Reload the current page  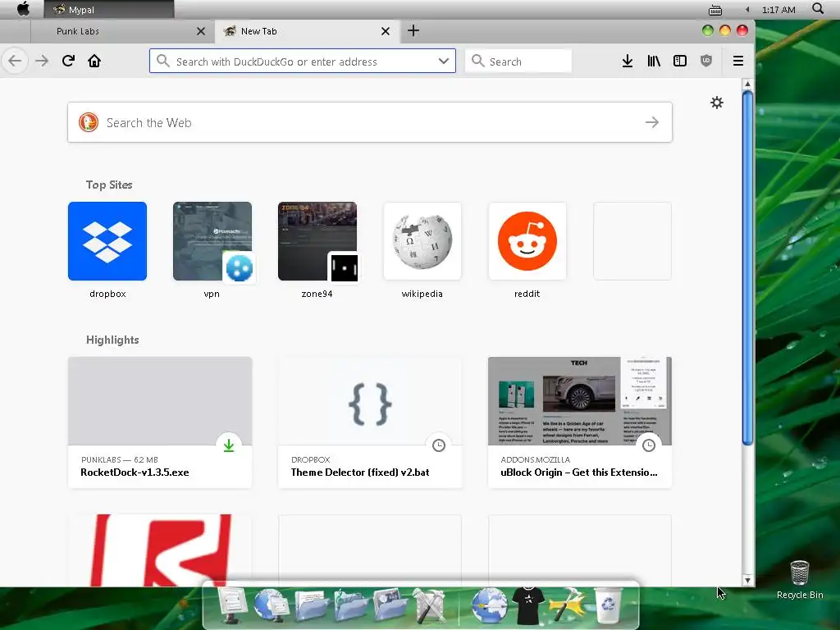coord(68,61)
